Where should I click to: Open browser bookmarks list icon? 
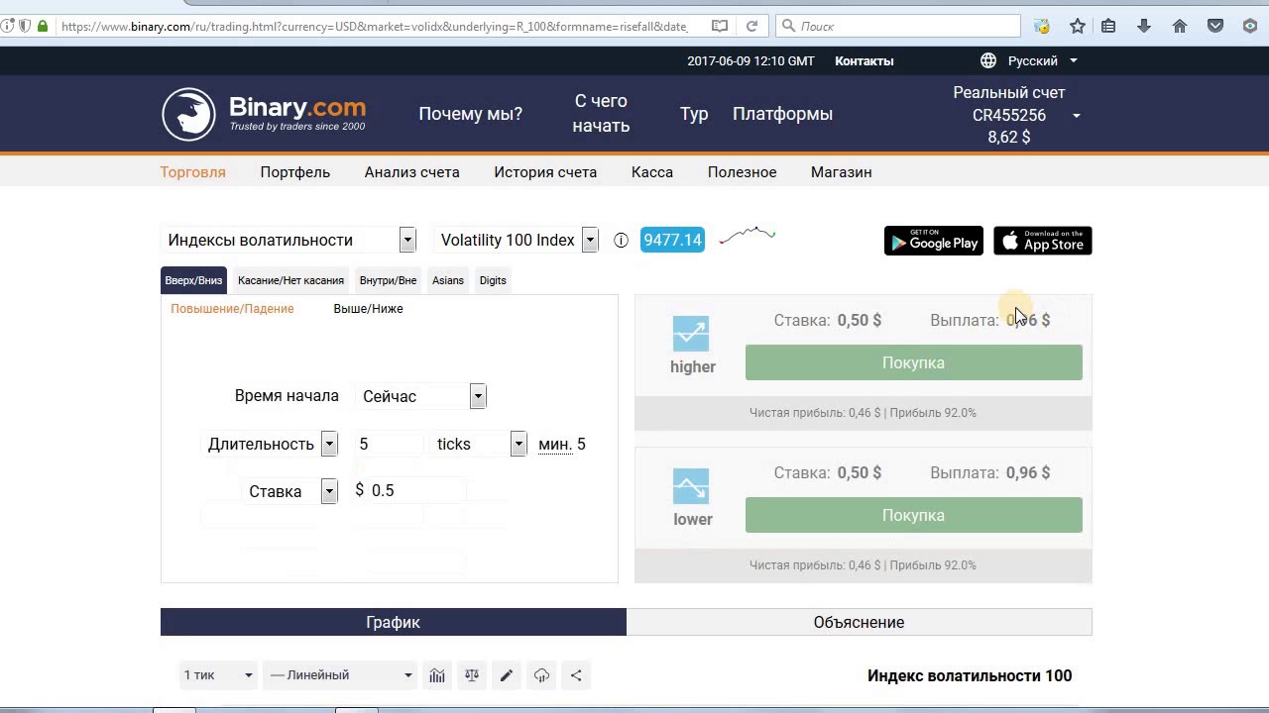(1108, 27)
